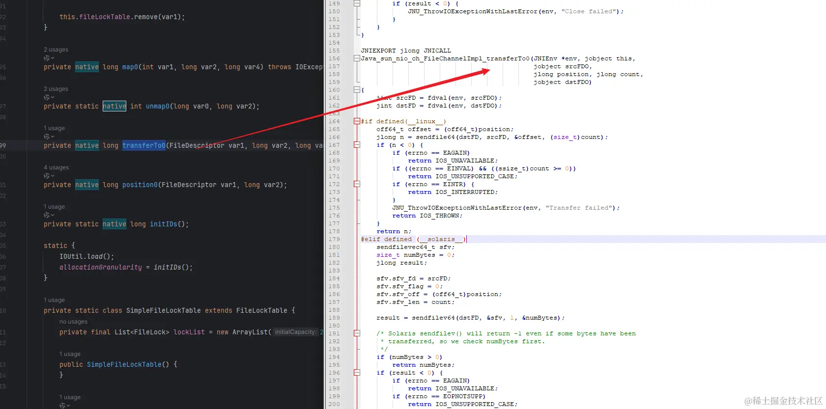Click 'return n;' on line 178
This screenshot has height=409, width=826.
(394, 231)
